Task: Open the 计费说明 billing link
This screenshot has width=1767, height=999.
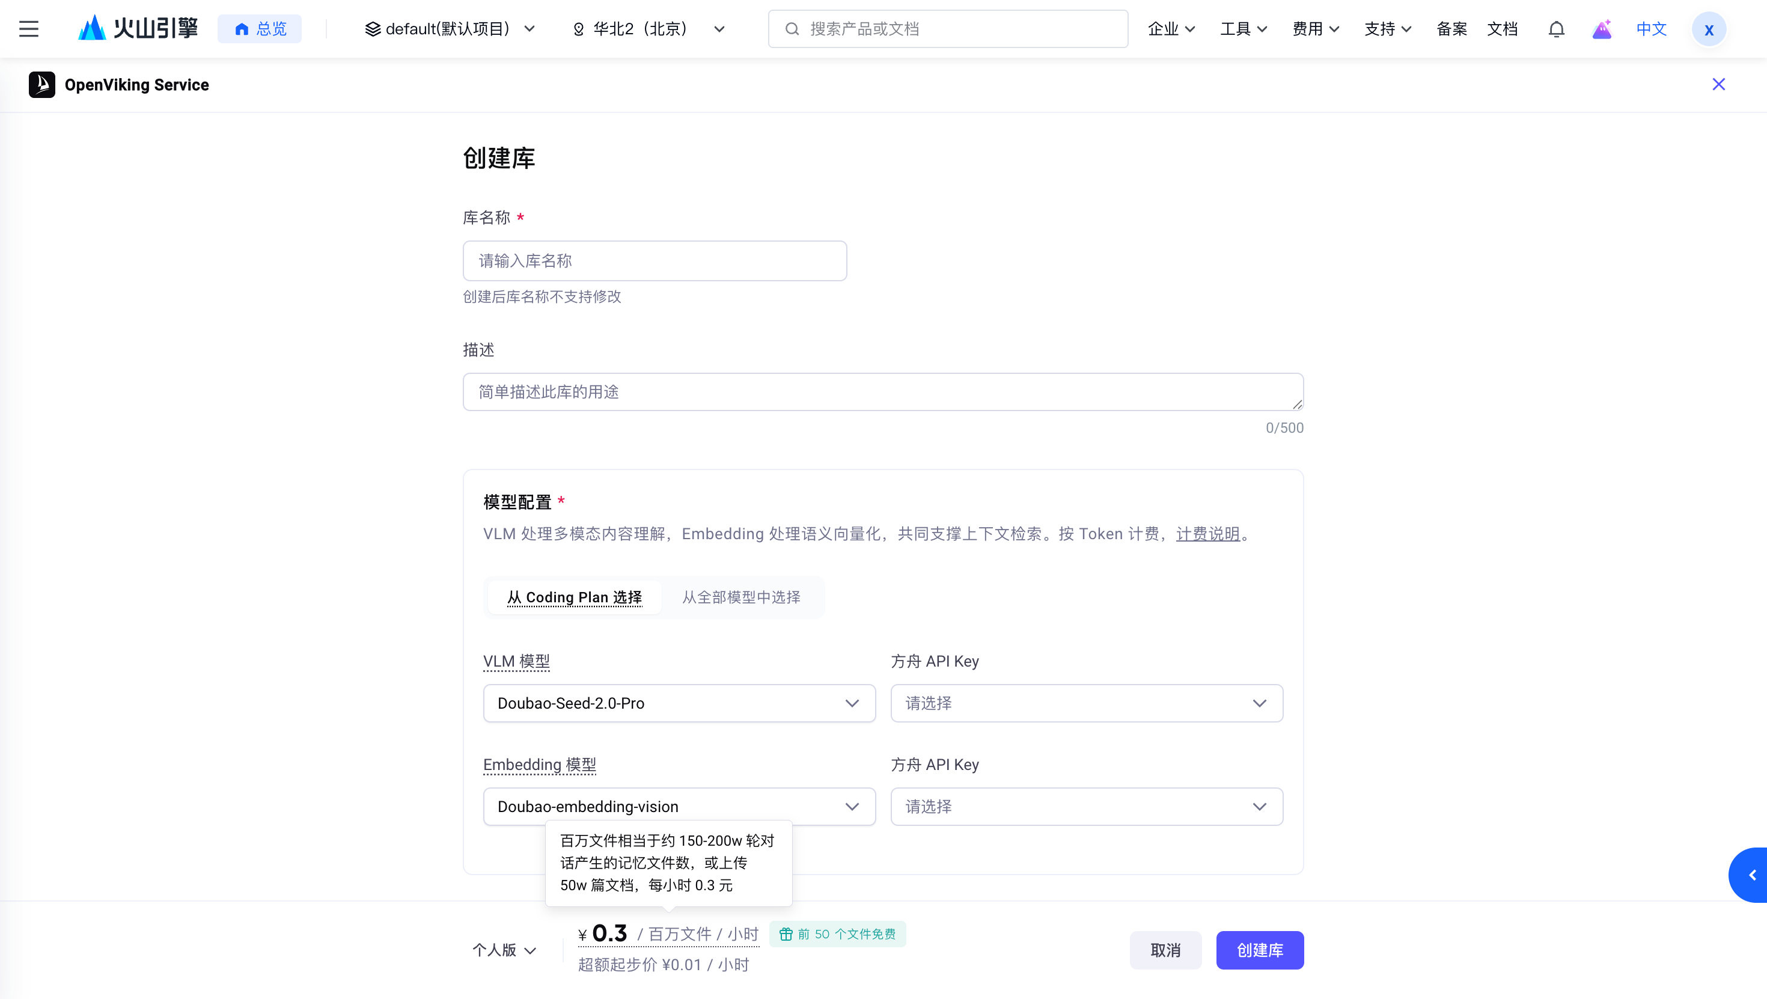Action: 1208,534
